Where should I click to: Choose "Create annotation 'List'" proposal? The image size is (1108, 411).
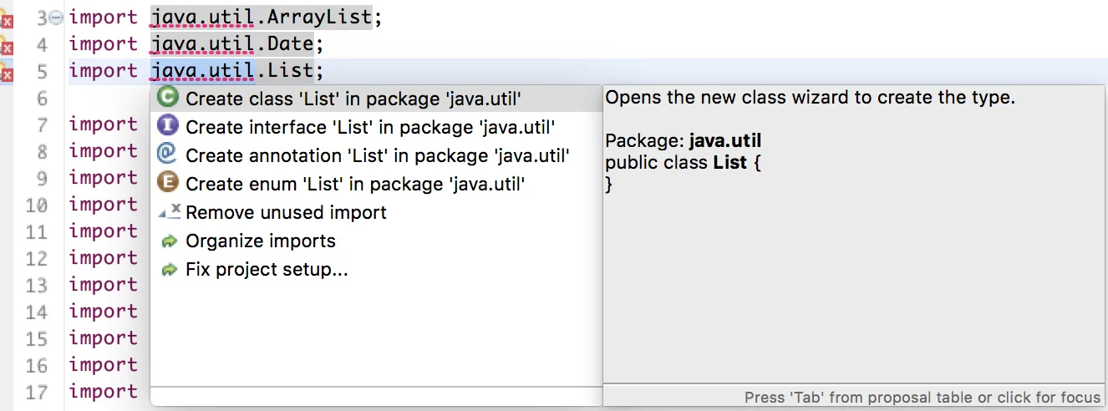[378, 155]
